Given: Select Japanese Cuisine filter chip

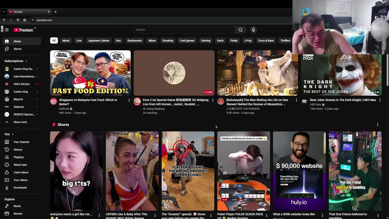Looking at the screenshot, I should coord(98,40).
